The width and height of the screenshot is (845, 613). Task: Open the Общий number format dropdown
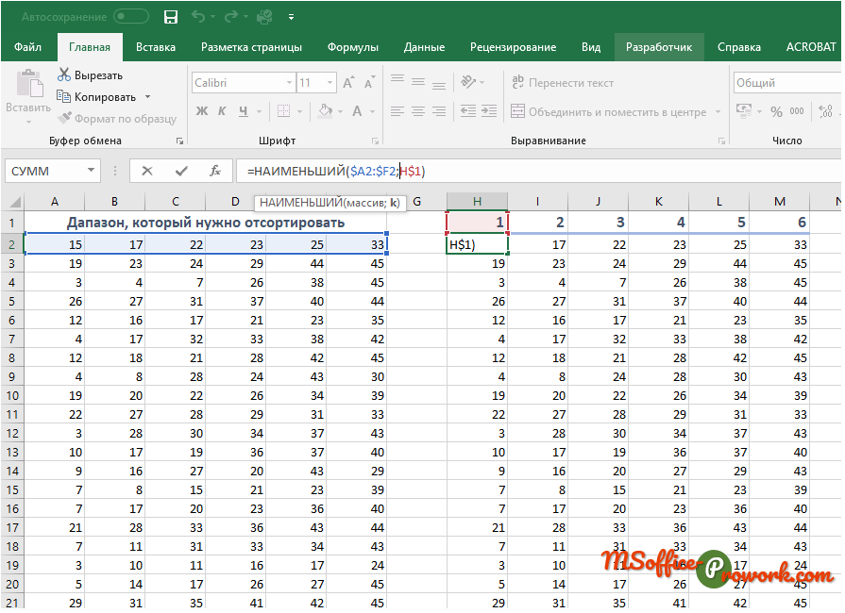point(784,83)
